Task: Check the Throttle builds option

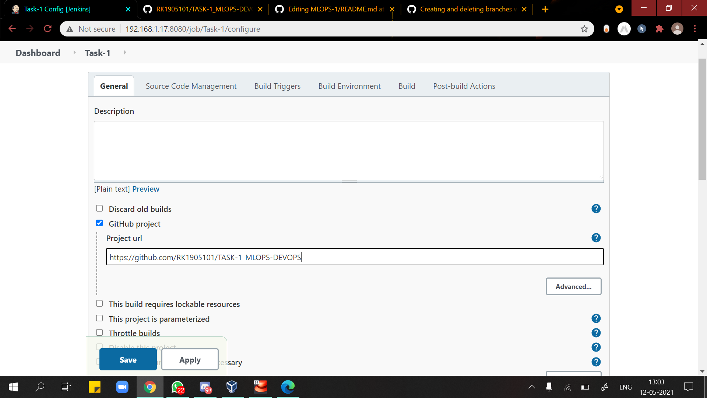Action: [99, 332]
